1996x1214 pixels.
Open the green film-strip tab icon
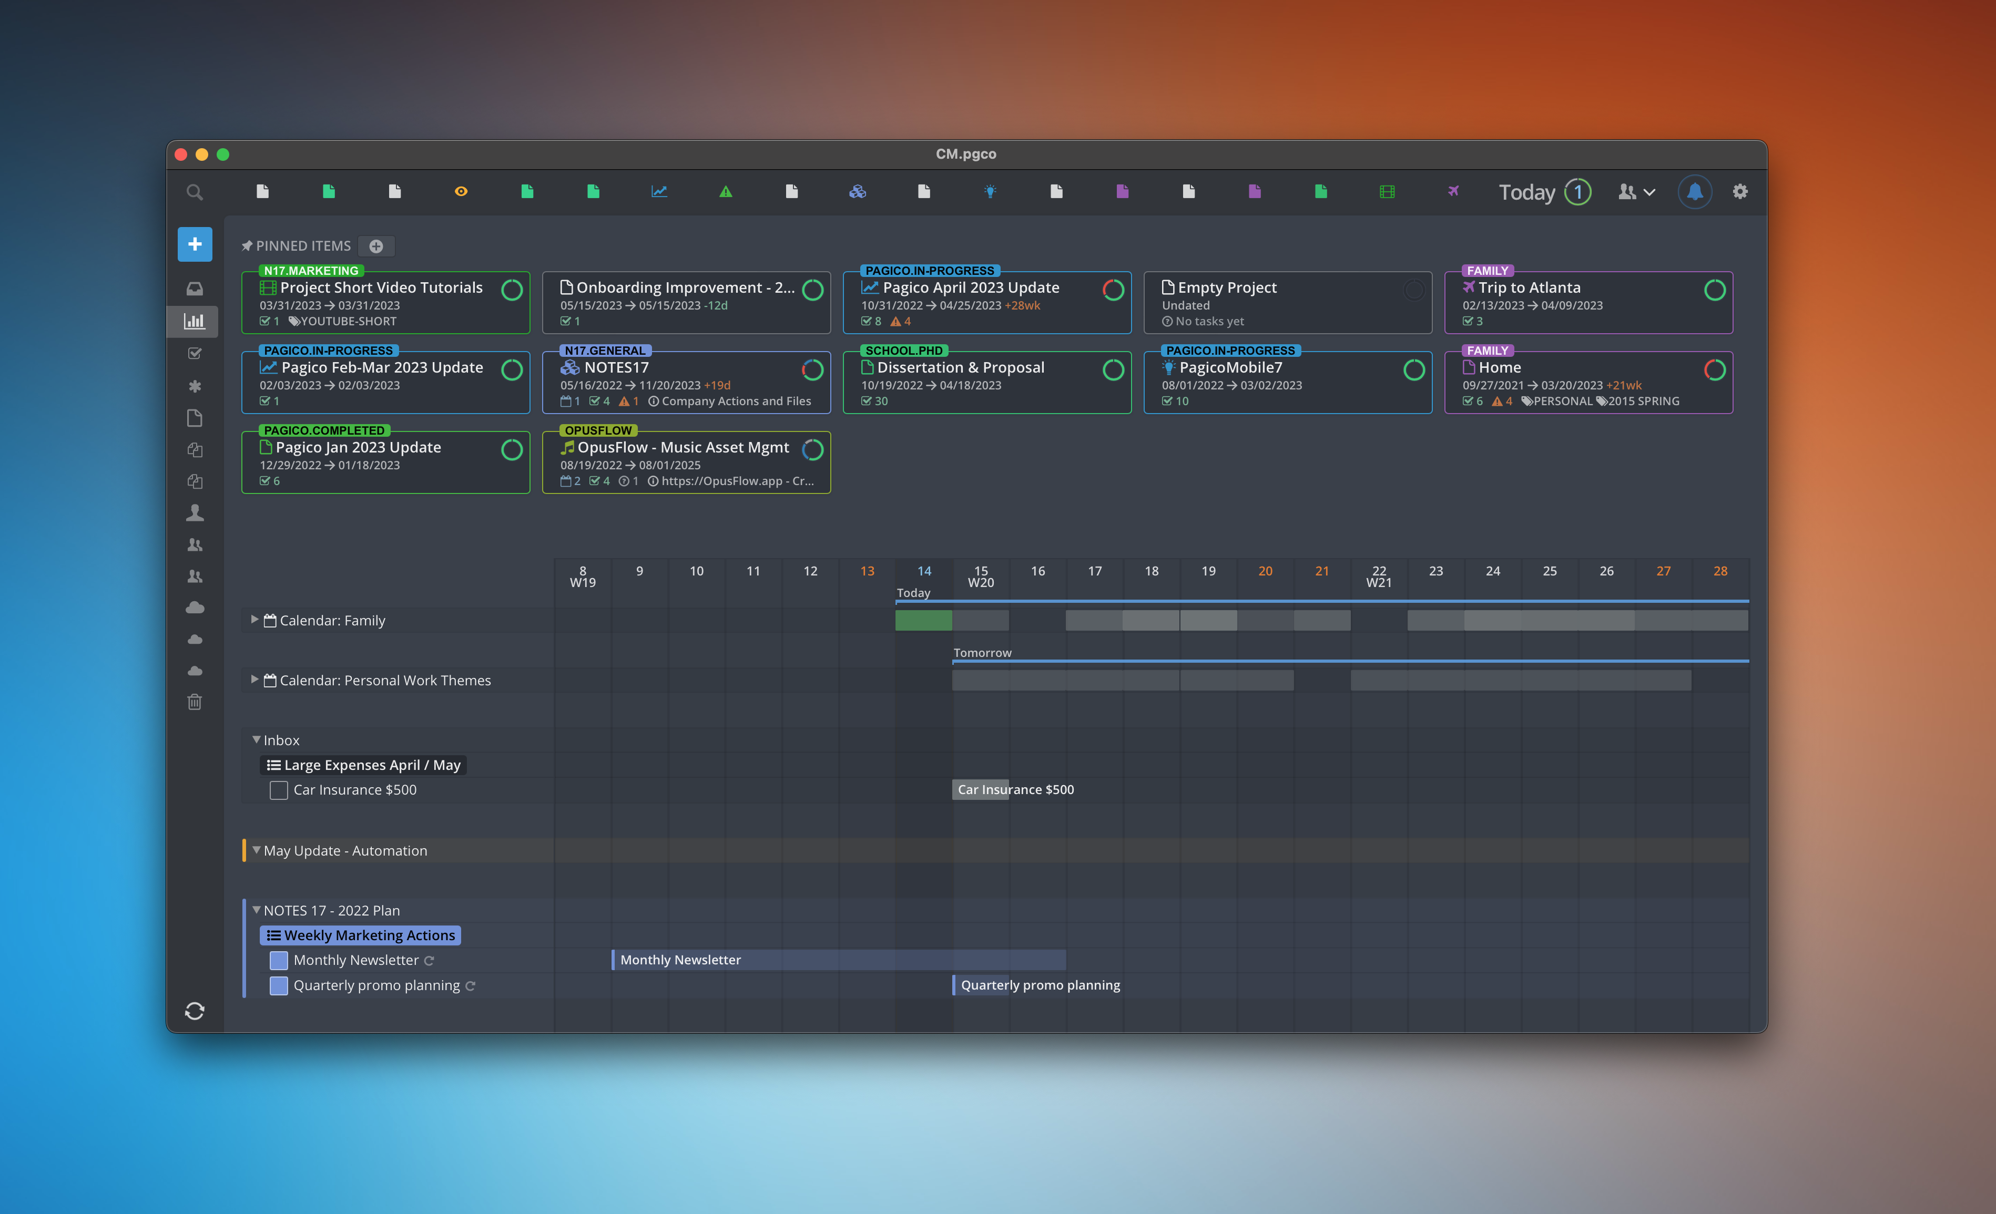[1387, 191]
